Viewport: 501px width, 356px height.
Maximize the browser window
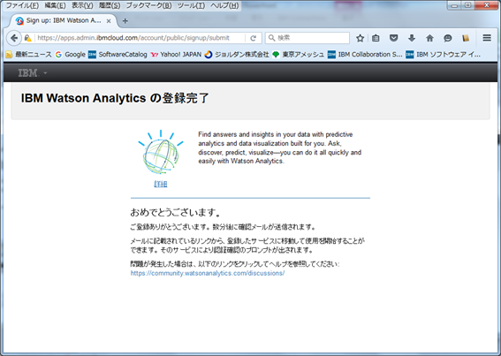coord(468,5)
